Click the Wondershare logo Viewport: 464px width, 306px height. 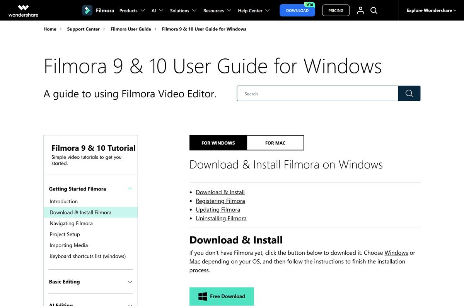pyautogui.click(x=23, y=10)
